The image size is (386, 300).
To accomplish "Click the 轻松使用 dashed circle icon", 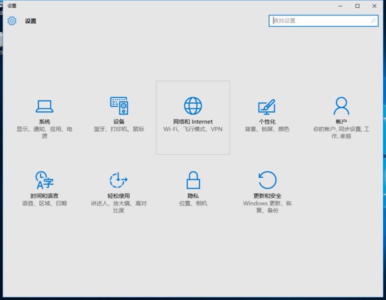I will [119, 180].
